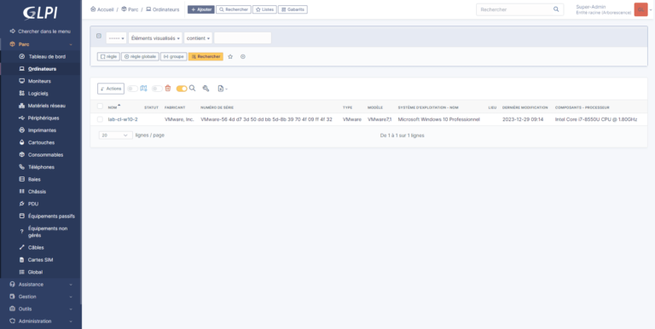Image resolution: width=655 pixels, height=329 pixels.
Task: Click the VMware, Inc. manufacturer cell
Action: [x=179, y=119]
